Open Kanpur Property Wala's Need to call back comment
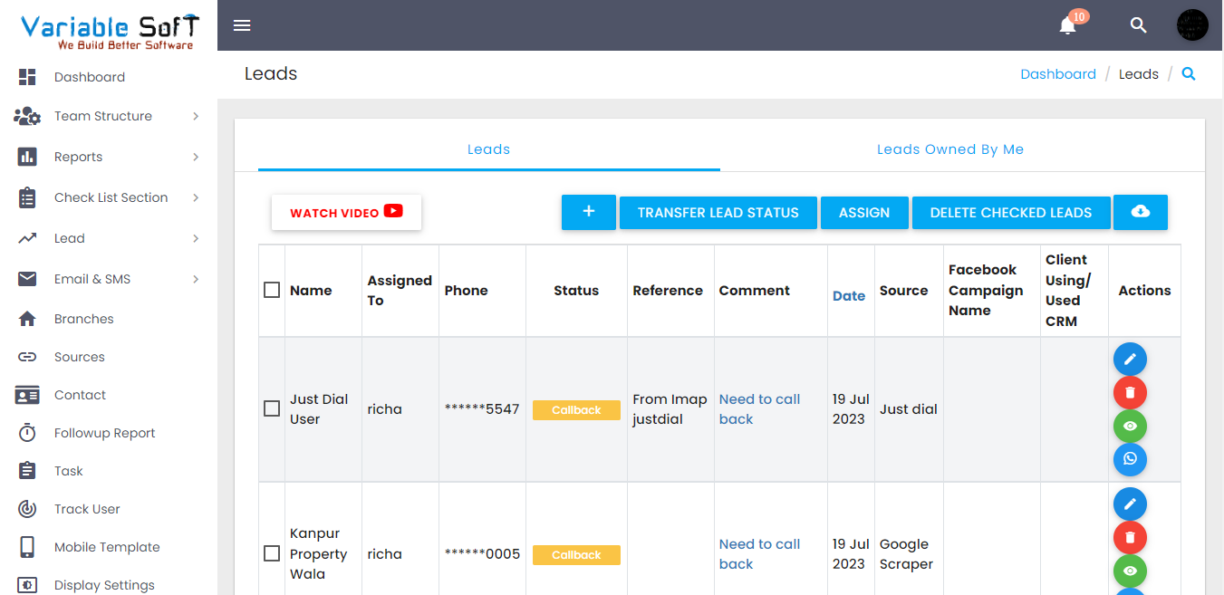 [759, 553]
